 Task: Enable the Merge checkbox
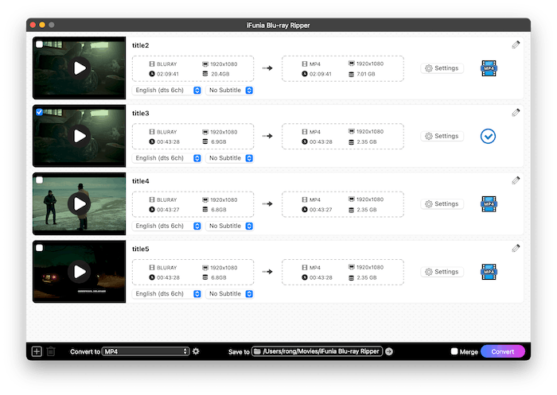click(454, 351)
